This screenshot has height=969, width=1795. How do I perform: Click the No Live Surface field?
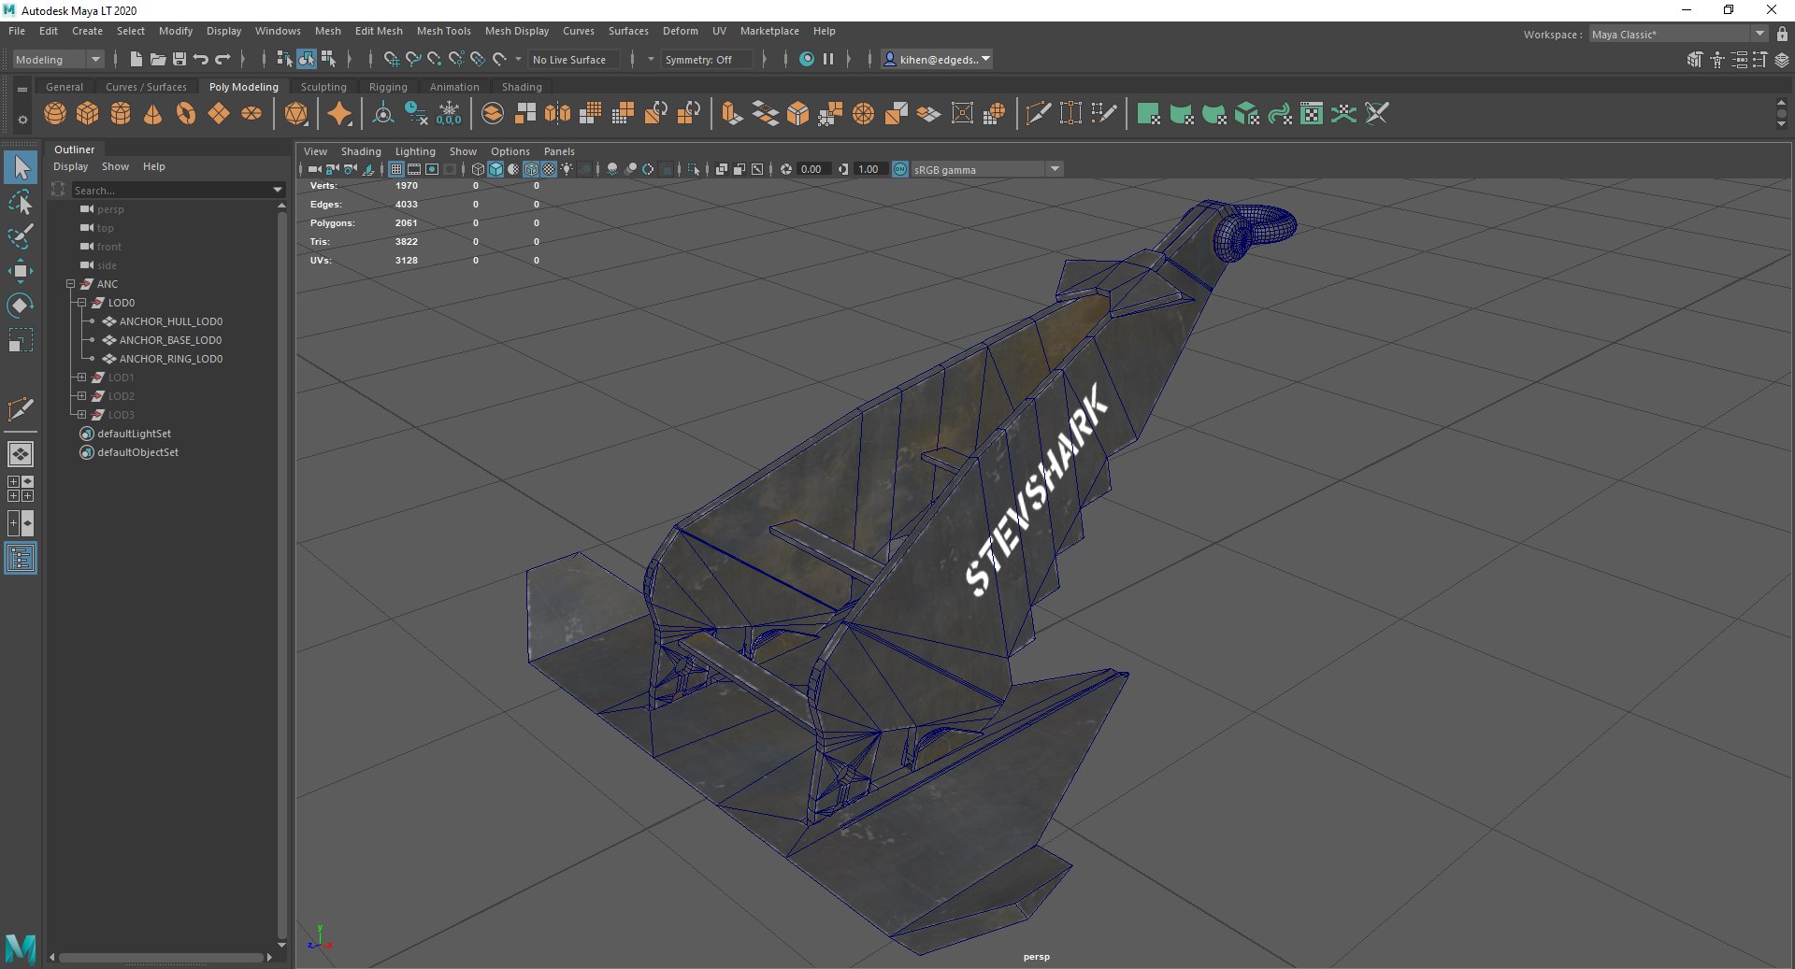click(x=574, y=60)
